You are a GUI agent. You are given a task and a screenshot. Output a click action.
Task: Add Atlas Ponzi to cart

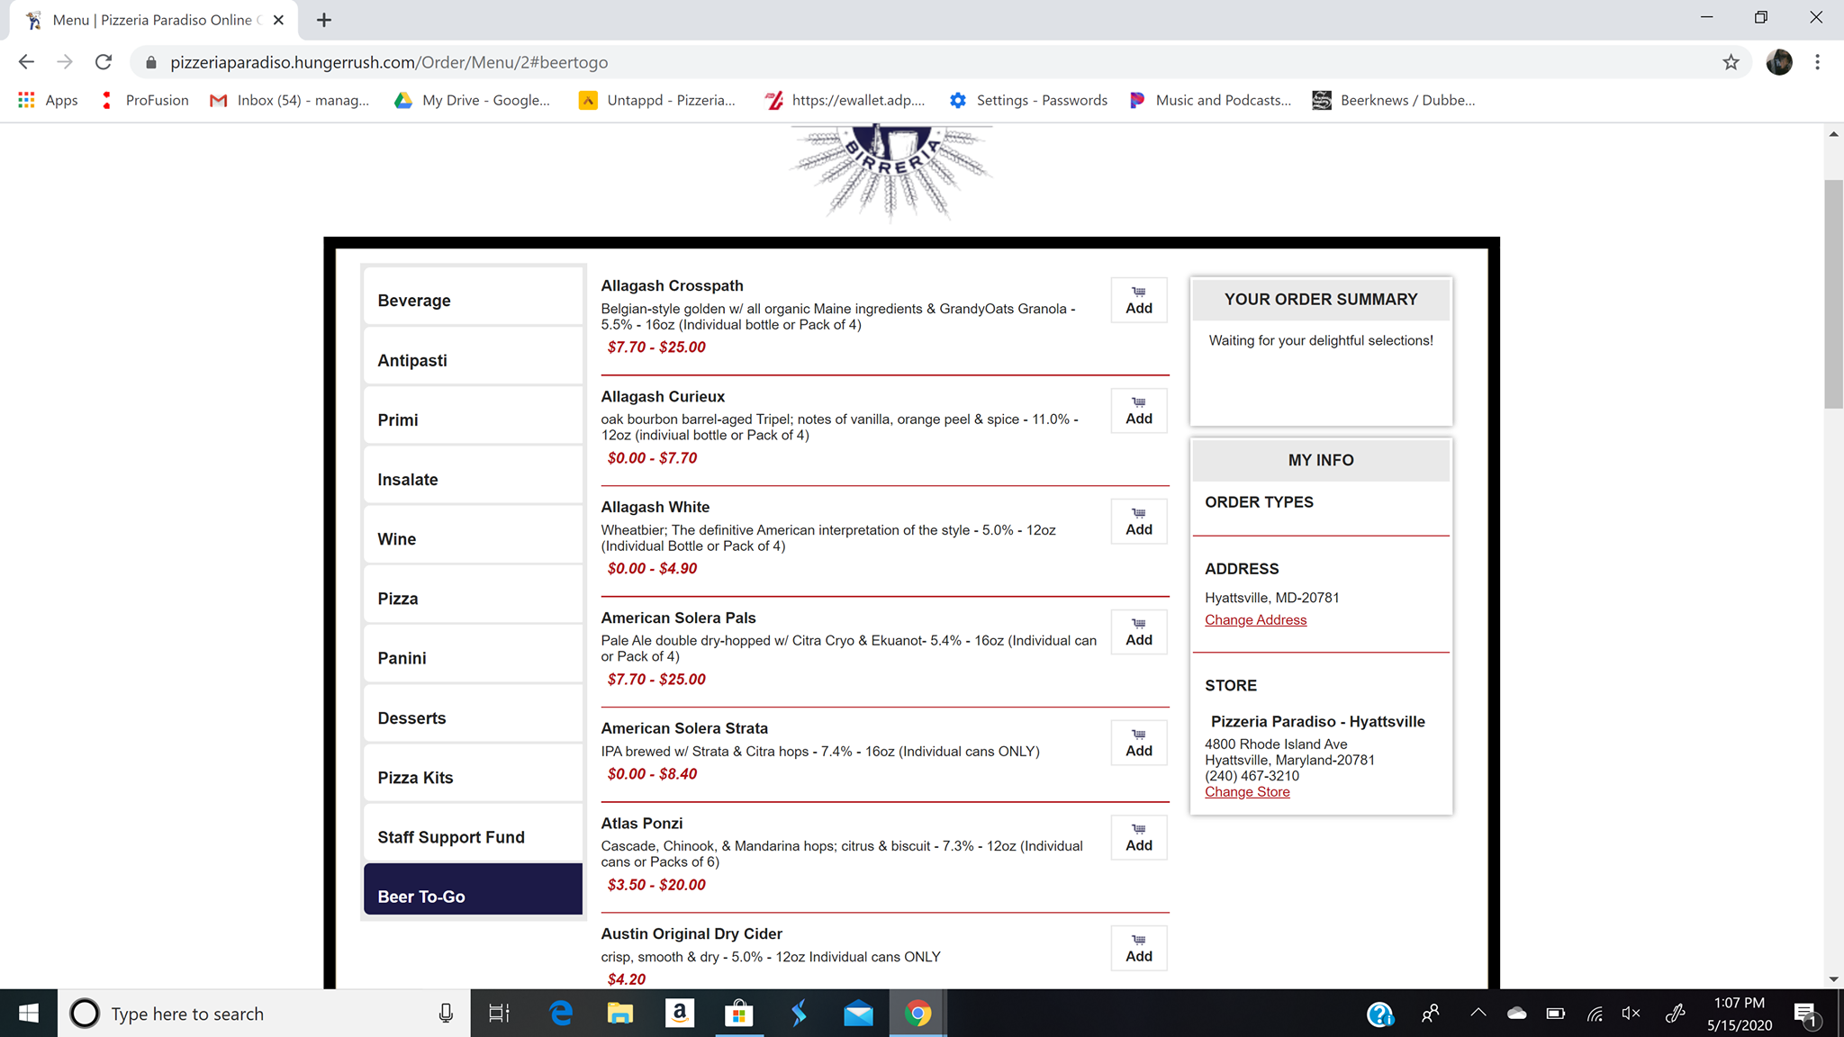click(x=1138, y=838)
